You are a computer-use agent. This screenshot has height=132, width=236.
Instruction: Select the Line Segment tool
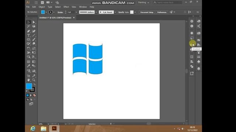pos(34,36)
